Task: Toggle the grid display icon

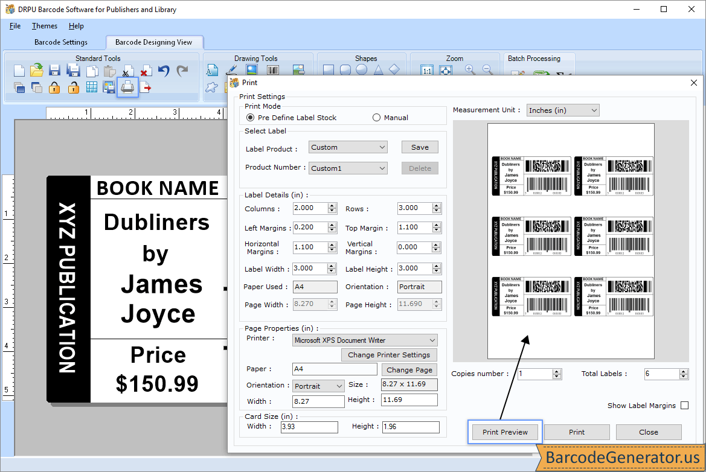Action: click(91, 88)
